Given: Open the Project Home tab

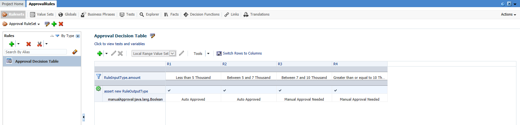Looking at the screenshot, I should (x=13, y=4).
